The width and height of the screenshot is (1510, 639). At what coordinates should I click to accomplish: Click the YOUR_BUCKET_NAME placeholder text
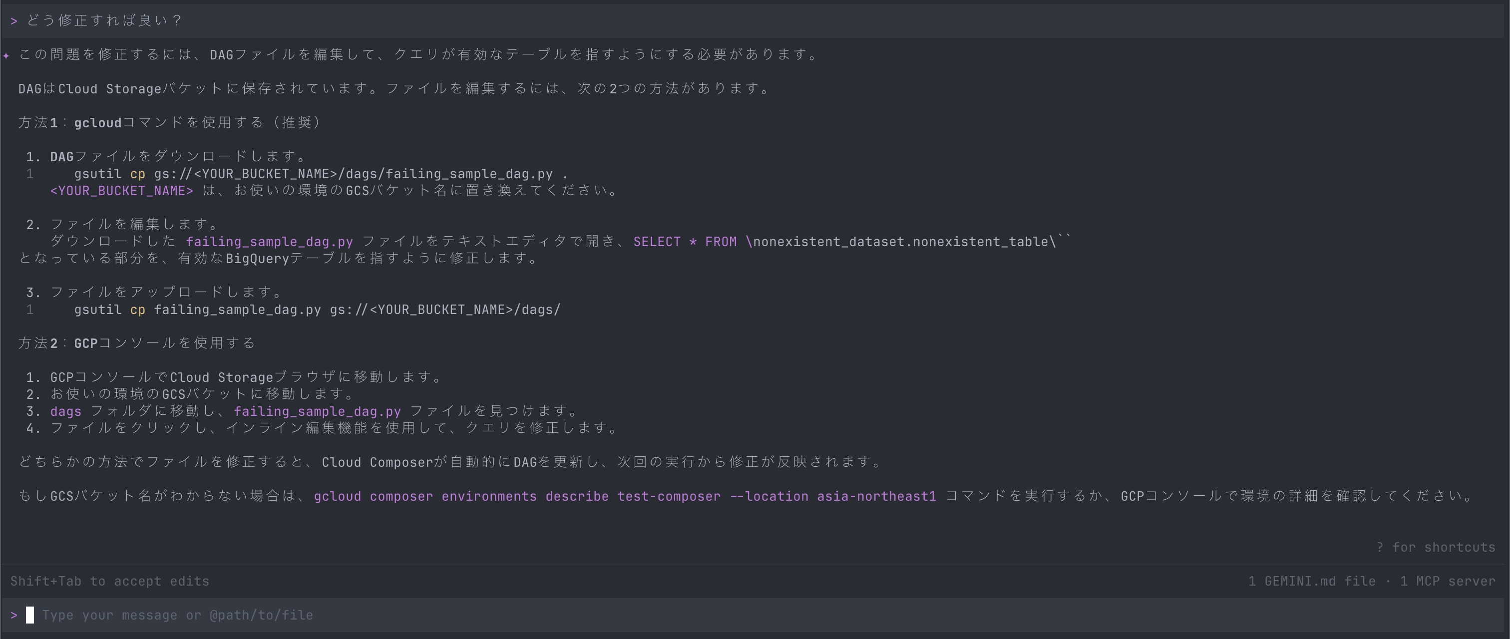pos(121,190)
